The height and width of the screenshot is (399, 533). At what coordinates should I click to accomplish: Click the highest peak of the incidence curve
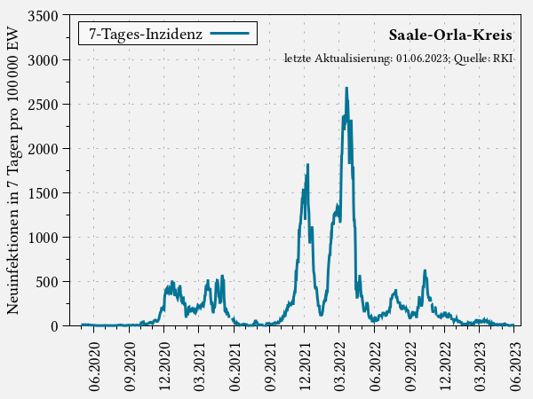click(346, 88)
